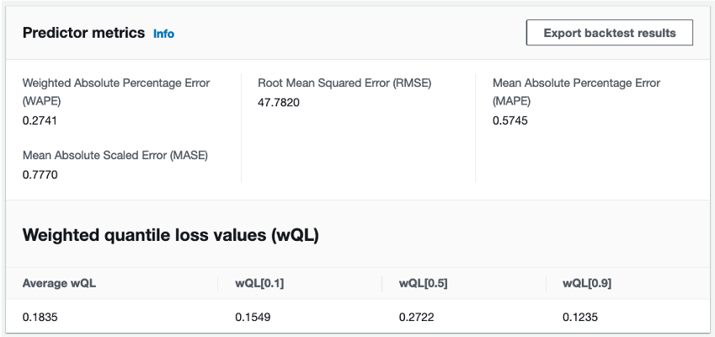Select the wQL[0.1] cell 0.1549
Viewport: 715px width, 337px height.
click(x=253, y=317)
